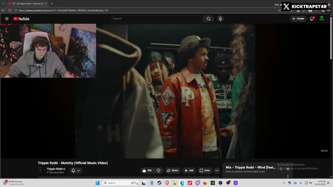Open Discord from the taskbar
This screenshot has width=333, height=187.
tap(198, 183)
